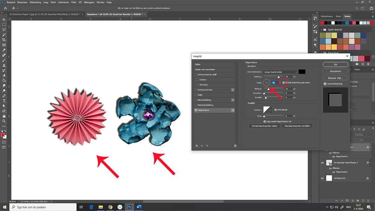Open the Laag menu

coord(45,2)
